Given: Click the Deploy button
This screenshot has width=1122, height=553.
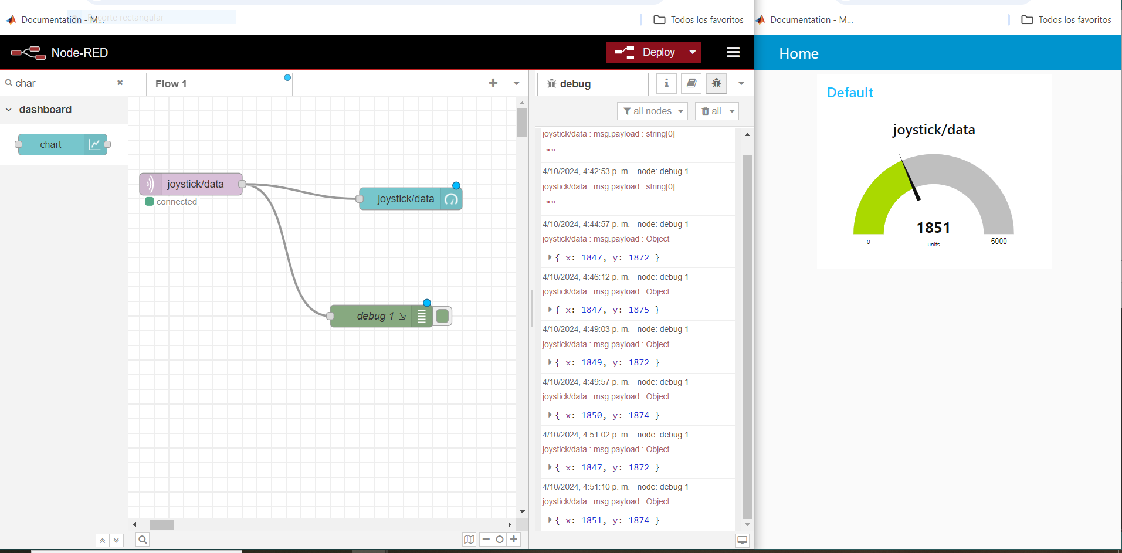Looking at the screenshot, I should pyautogui.click(x=645, y=52).
